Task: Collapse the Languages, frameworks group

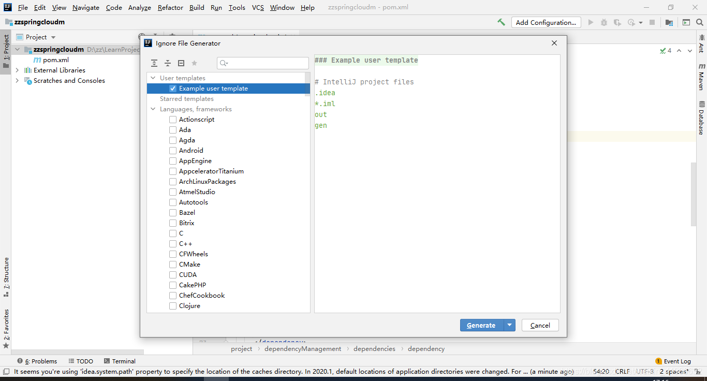Action: (x=153, y=109)
